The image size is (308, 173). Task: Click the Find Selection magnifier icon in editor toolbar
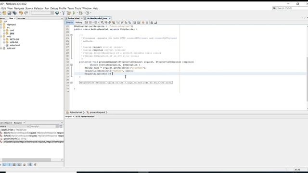(102, 23)
